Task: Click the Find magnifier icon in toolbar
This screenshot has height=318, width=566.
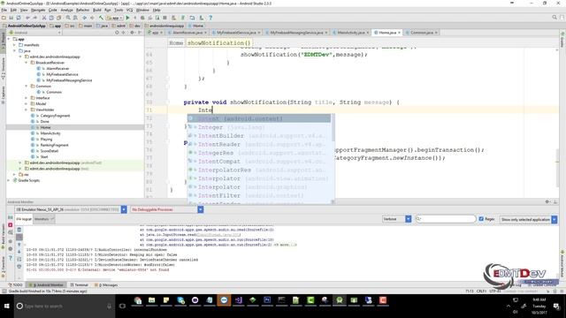Action: tap(68, 18)
